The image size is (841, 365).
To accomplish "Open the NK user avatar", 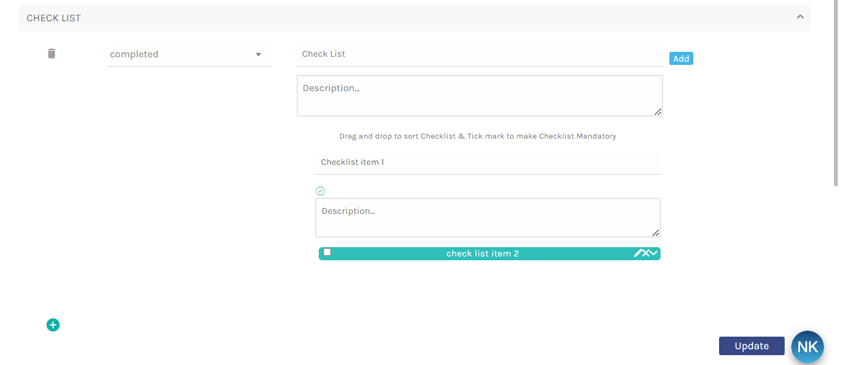I will (808, 347).
